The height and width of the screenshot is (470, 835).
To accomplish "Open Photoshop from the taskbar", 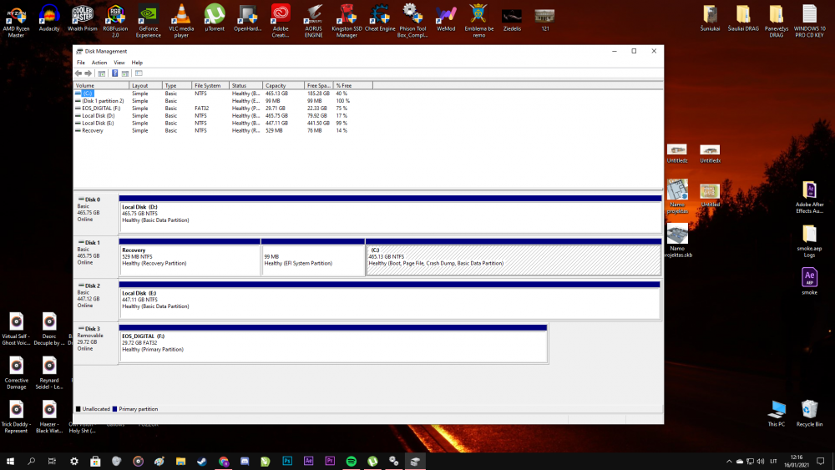I will point(287,461).
